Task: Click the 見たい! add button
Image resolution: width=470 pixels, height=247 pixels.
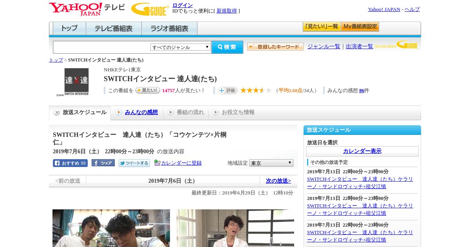Action: pos(148,90)
